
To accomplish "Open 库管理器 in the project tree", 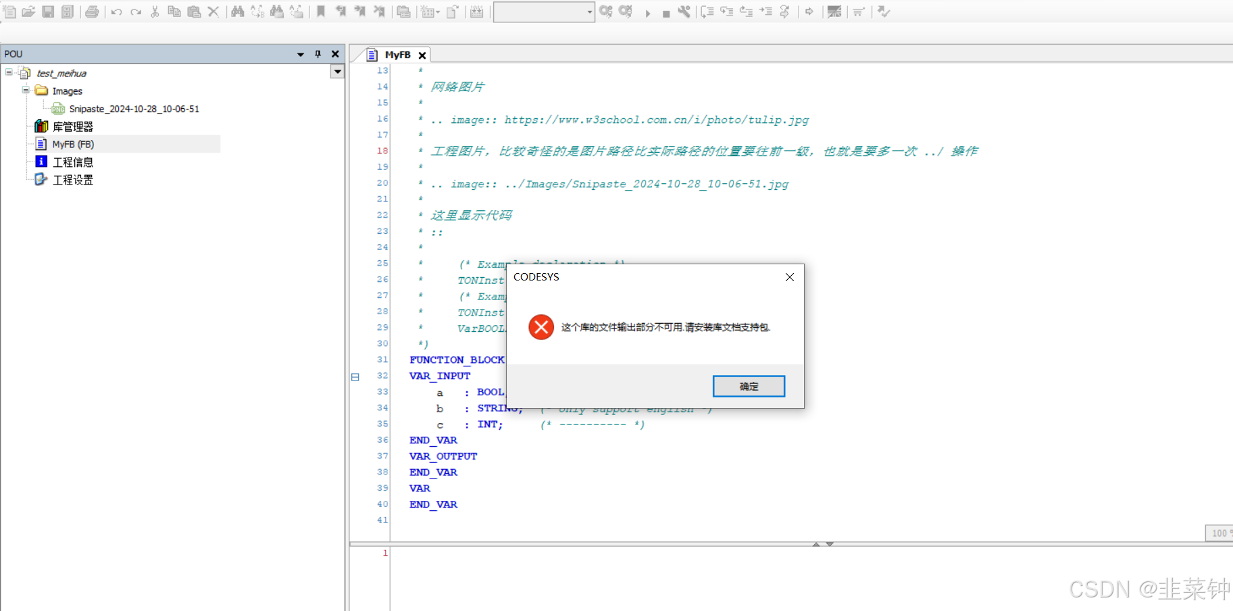I will point(74,126).
